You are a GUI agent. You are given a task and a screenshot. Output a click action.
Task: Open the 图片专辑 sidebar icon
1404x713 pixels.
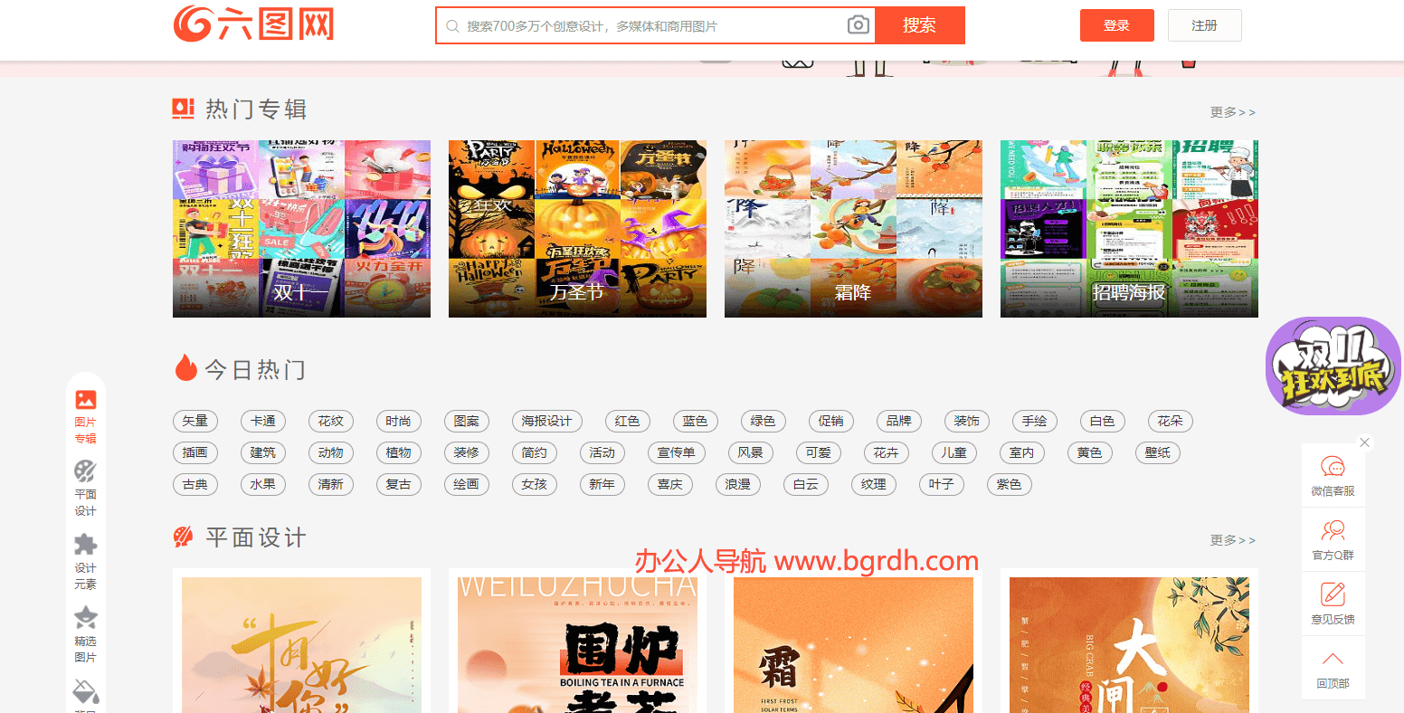[x=85, y=400]
